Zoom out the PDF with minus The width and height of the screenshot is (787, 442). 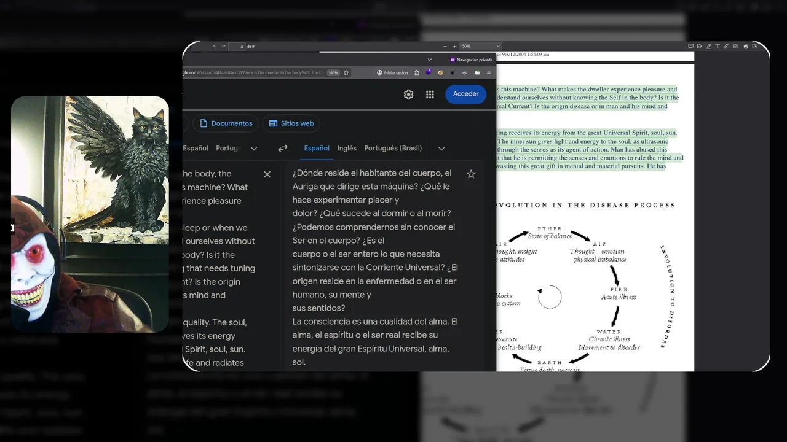pyautogui.click(x=445, y=46)
